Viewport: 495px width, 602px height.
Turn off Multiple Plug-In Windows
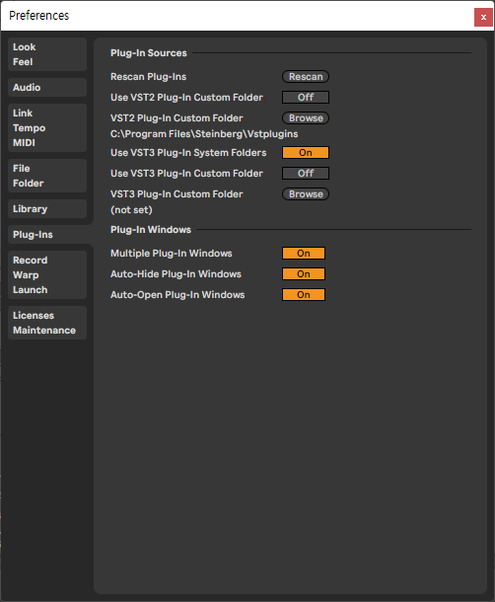tap(304, 254)
